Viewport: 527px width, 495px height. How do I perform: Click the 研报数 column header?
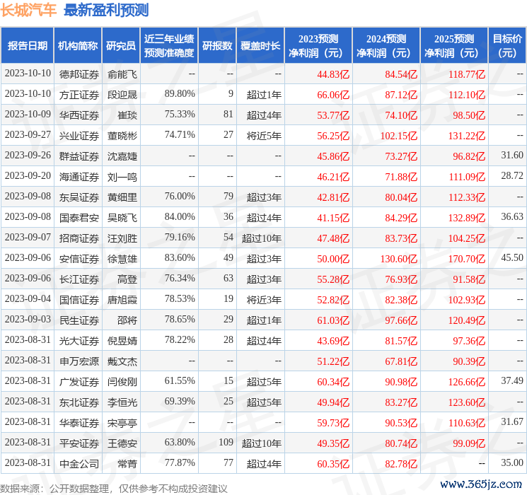tap(217, 46)
